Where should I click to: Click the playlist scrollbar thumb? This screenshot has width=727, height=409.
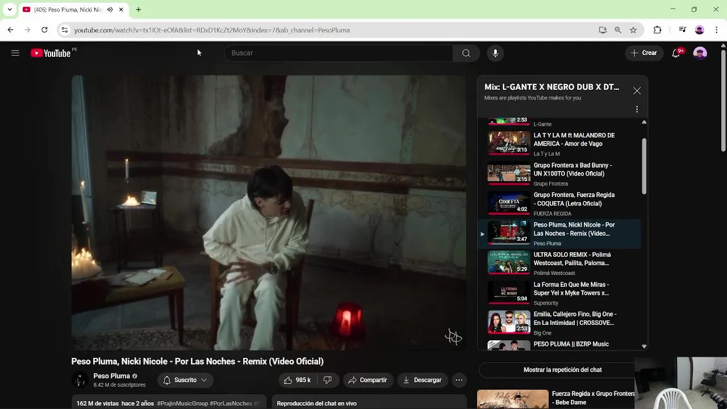644,166
